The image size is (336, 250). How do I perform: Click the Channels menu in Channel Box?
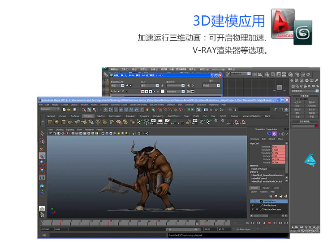254,139
